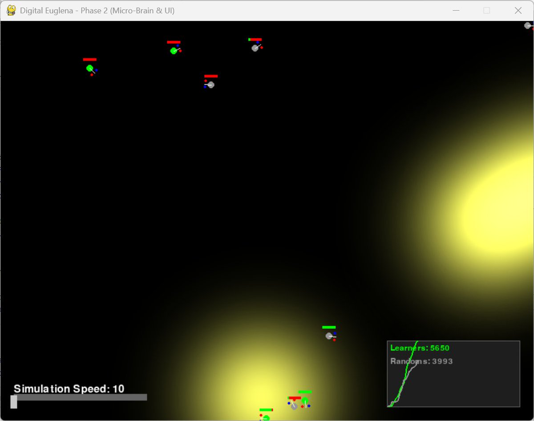Click the pygame snake icon in title bar
Viewport: 534px width, 421px height.
[12, 10]
